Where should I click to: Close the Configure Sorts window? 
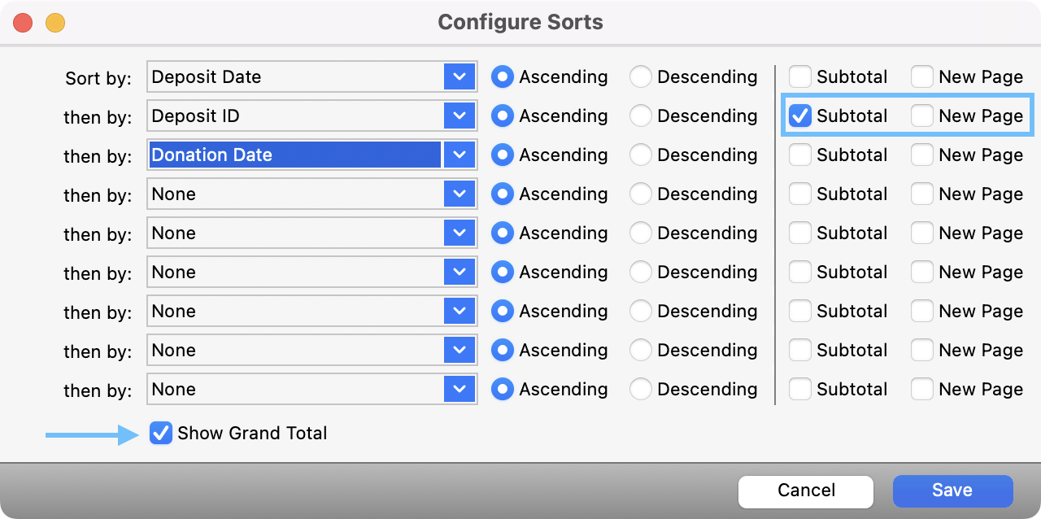click(x=24, y=23)
